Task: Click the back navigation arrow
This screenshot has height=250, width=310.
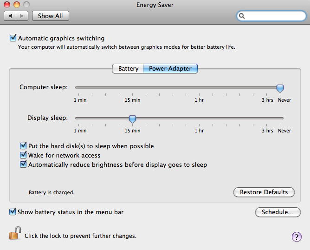Action: [x=10, y=16]
